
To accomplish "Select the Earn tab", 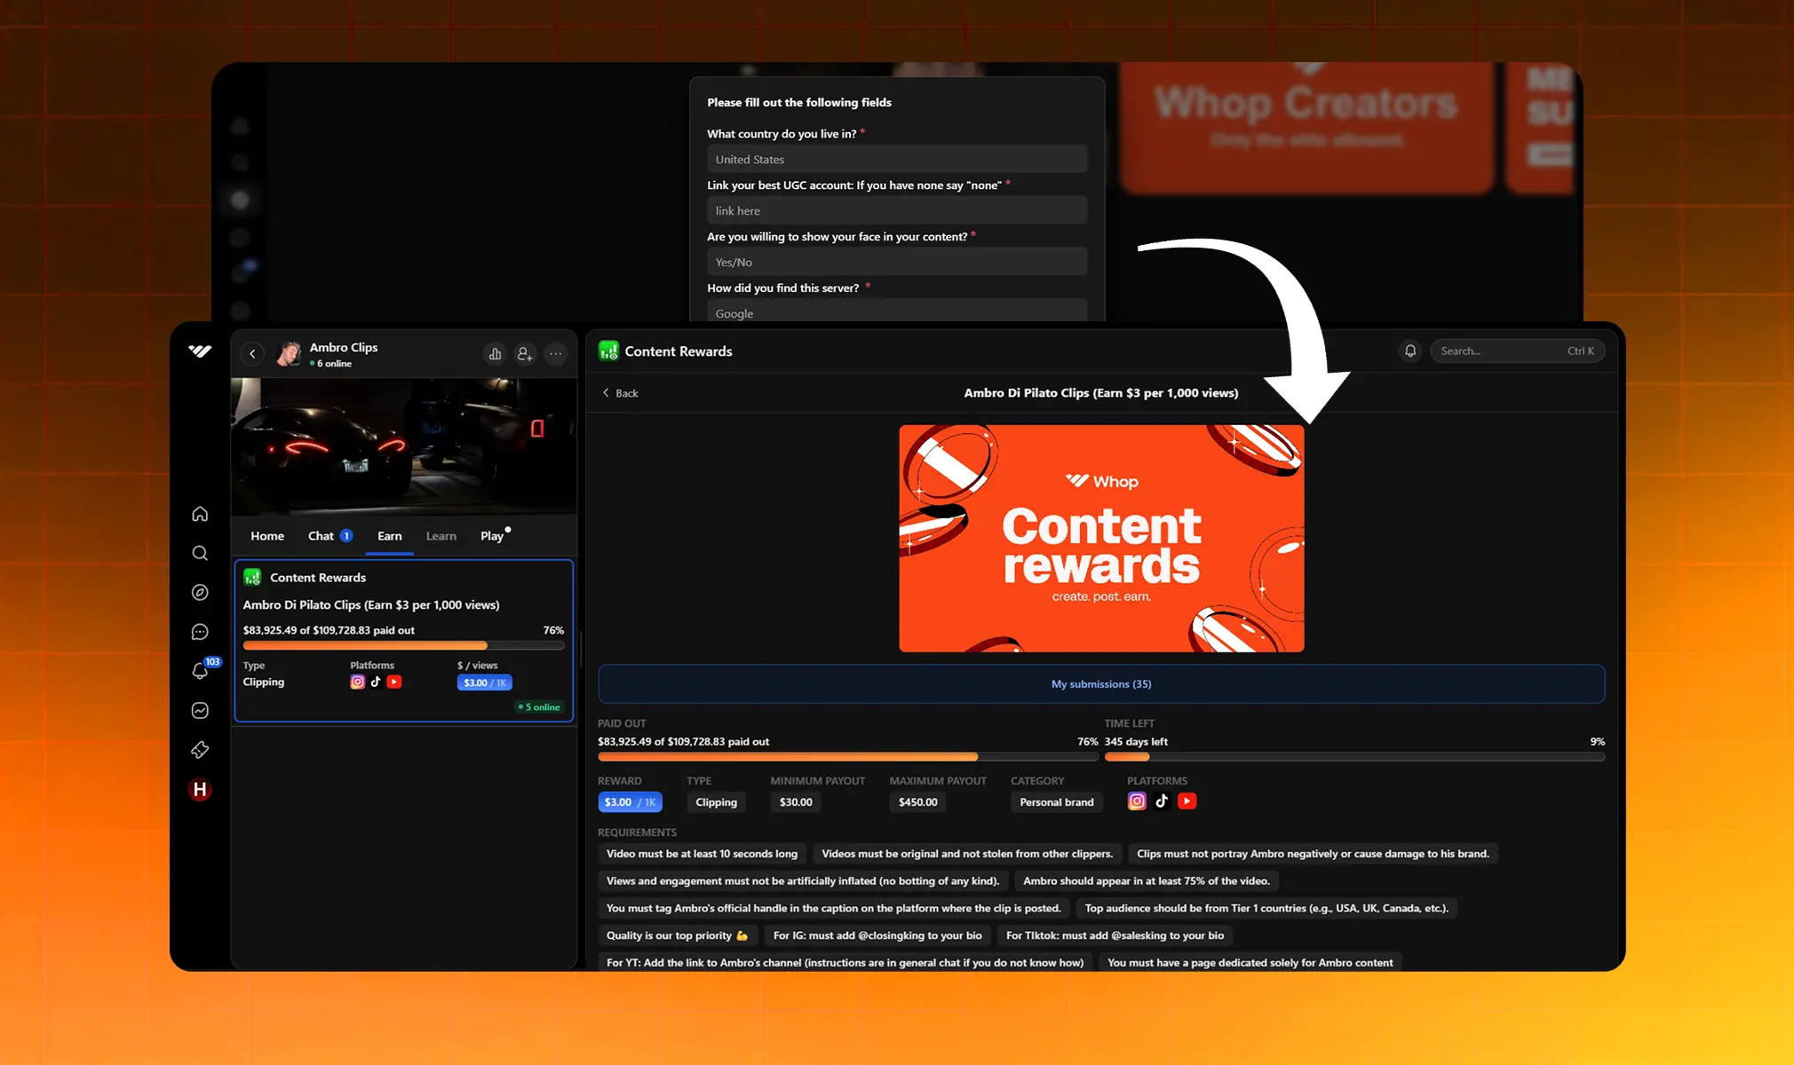I will click(x=389, y=536).
